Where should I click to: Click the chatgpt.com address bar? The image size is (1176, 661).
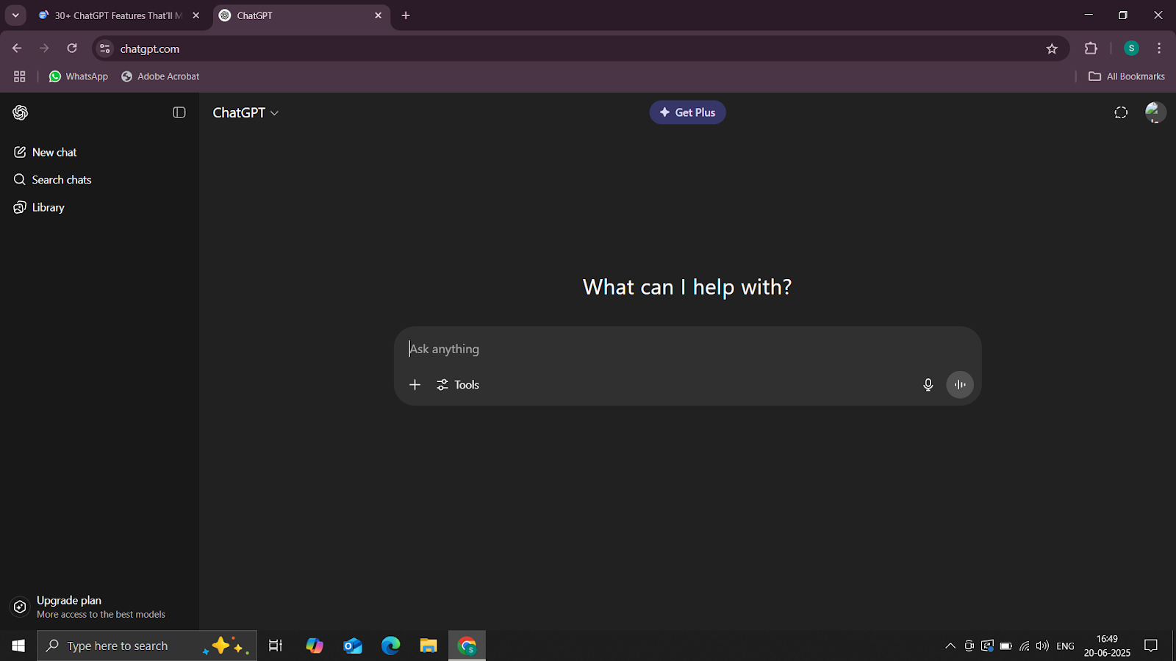(x=581, y=48)
